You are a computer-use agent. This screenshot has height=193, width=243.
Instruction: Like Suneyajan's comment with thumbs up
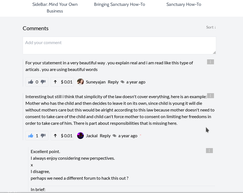click(31, 82)
